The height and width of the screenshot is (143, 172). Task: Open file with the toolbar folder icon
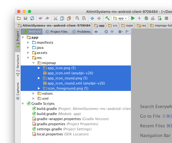click(x=19, y=18)
